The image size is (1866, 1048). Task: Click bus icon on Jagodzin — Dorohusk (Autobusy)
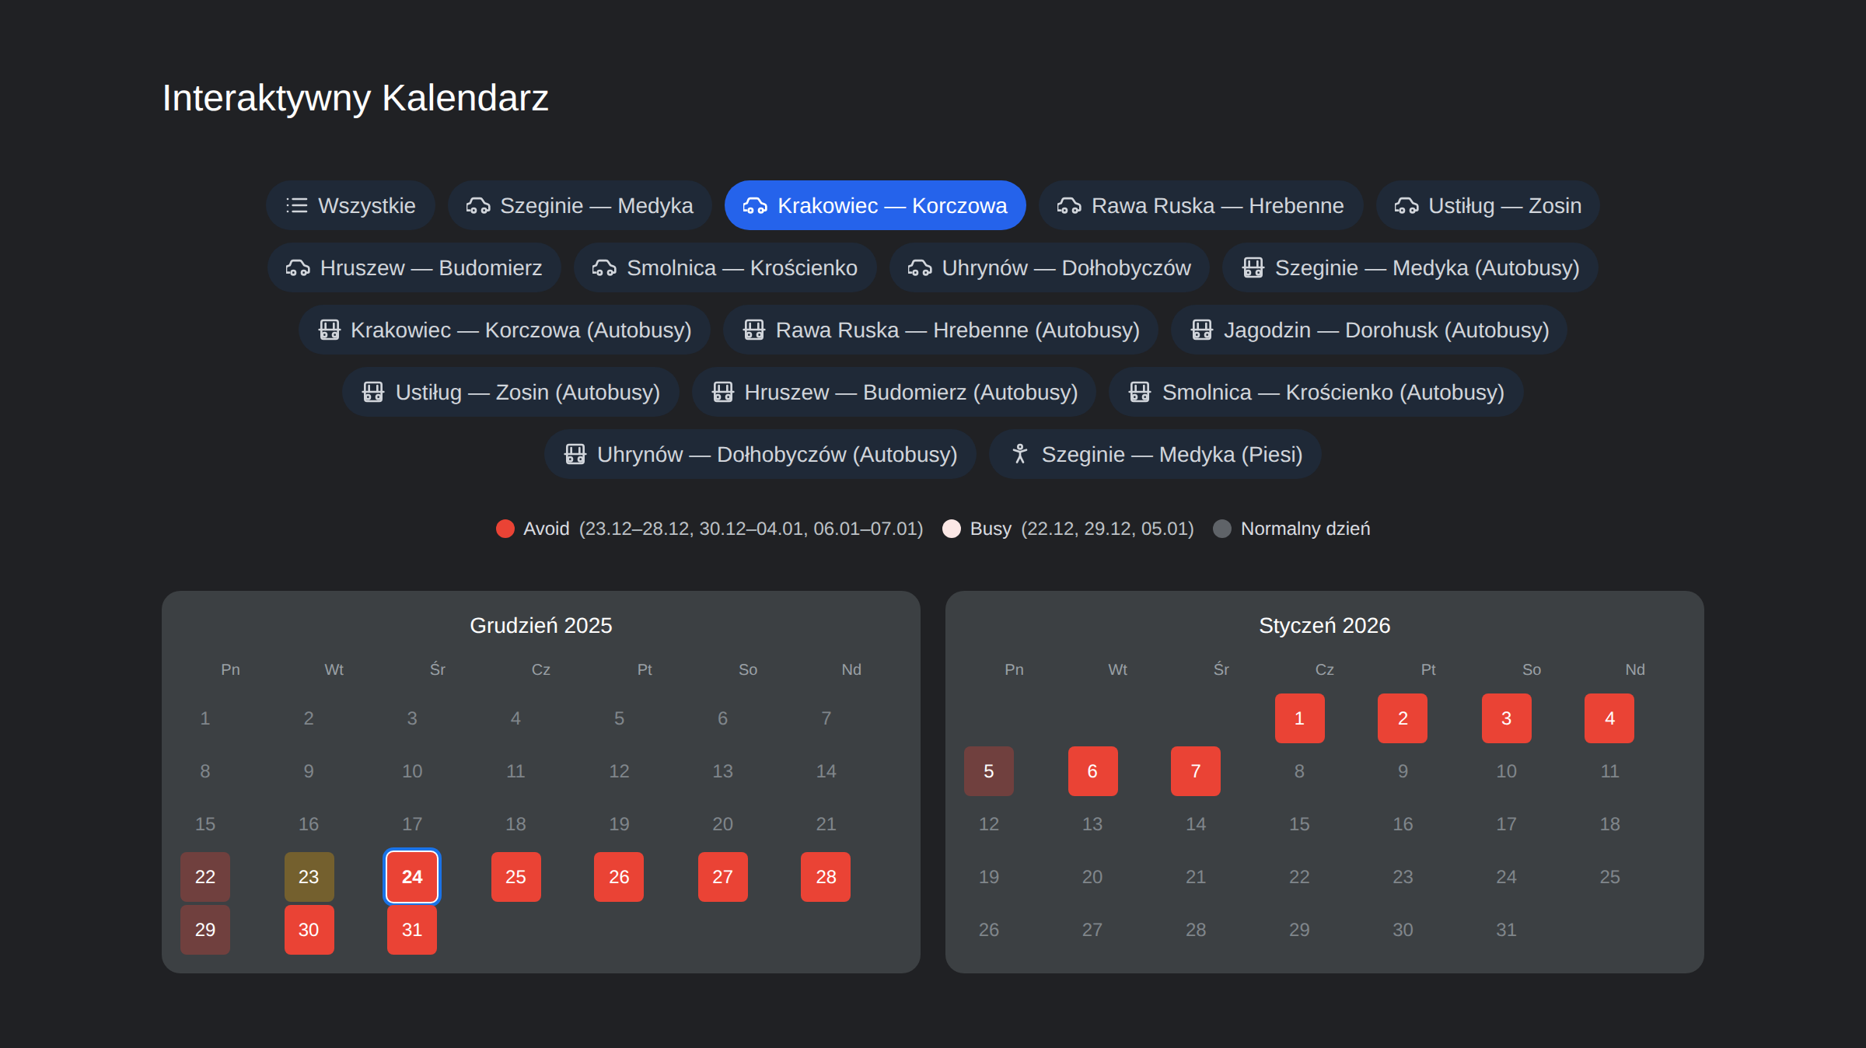[x=1202, y=330]
